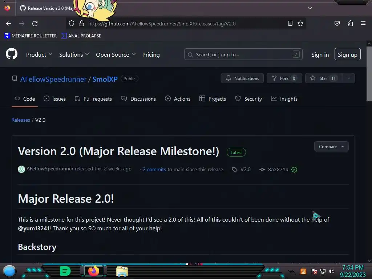Open commit 8a2871a link
Screen dimensions: 372x279
(278, 170)
